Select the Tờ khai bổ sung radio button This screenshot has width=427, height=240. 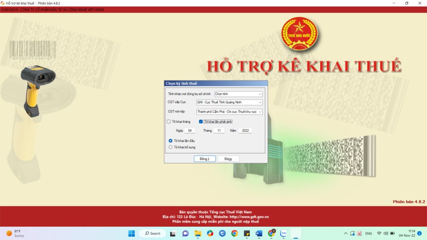(171, 147)
